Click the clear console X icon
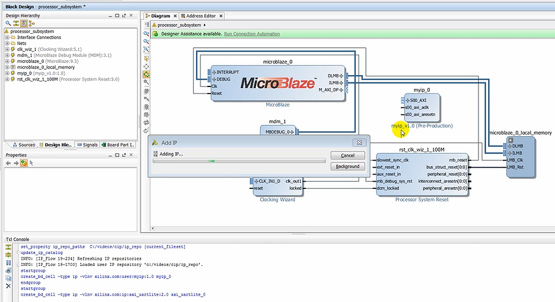The width and height of the screenshot is (555, 302). point(8,286)
